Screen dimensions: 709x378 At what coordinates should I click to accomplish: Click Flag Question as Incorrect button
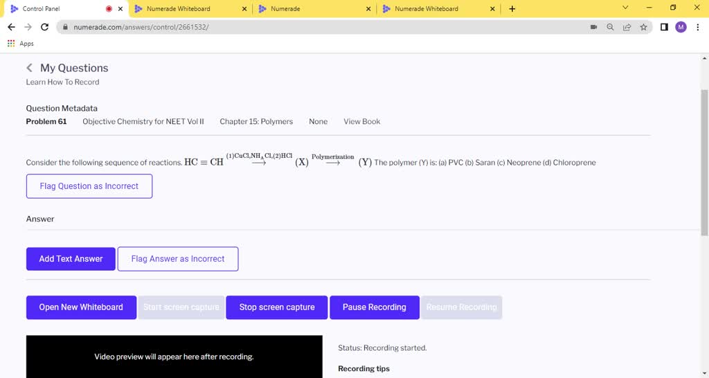point(89,186)
